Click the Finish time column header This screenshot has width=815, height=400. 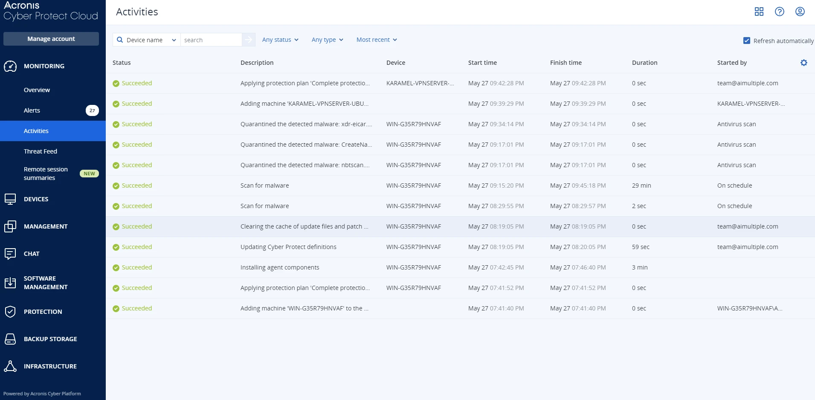coord(566,63)
